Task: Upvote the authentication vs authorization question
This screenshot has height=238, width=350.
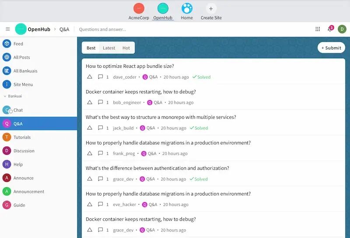Action: [x=90, y=179]
